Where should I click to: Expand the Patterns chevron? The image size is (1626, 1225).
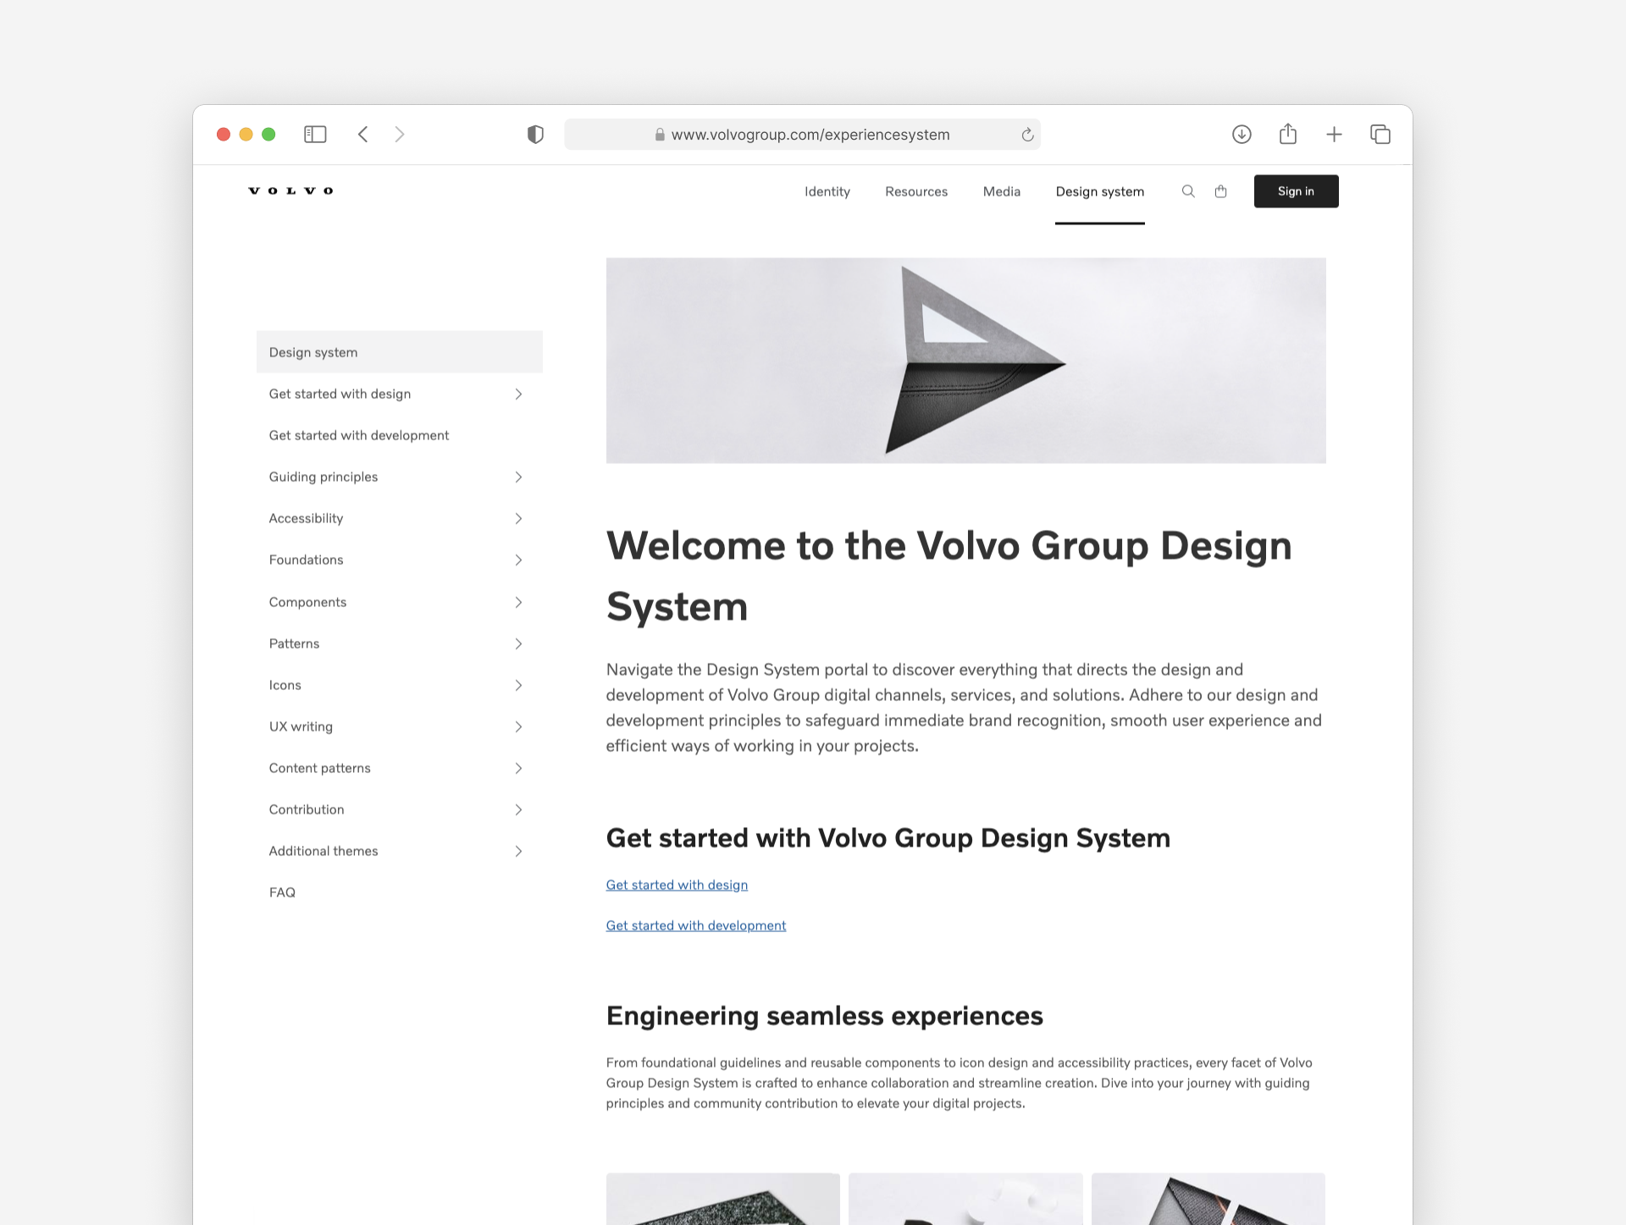click(x=518, y=643)
